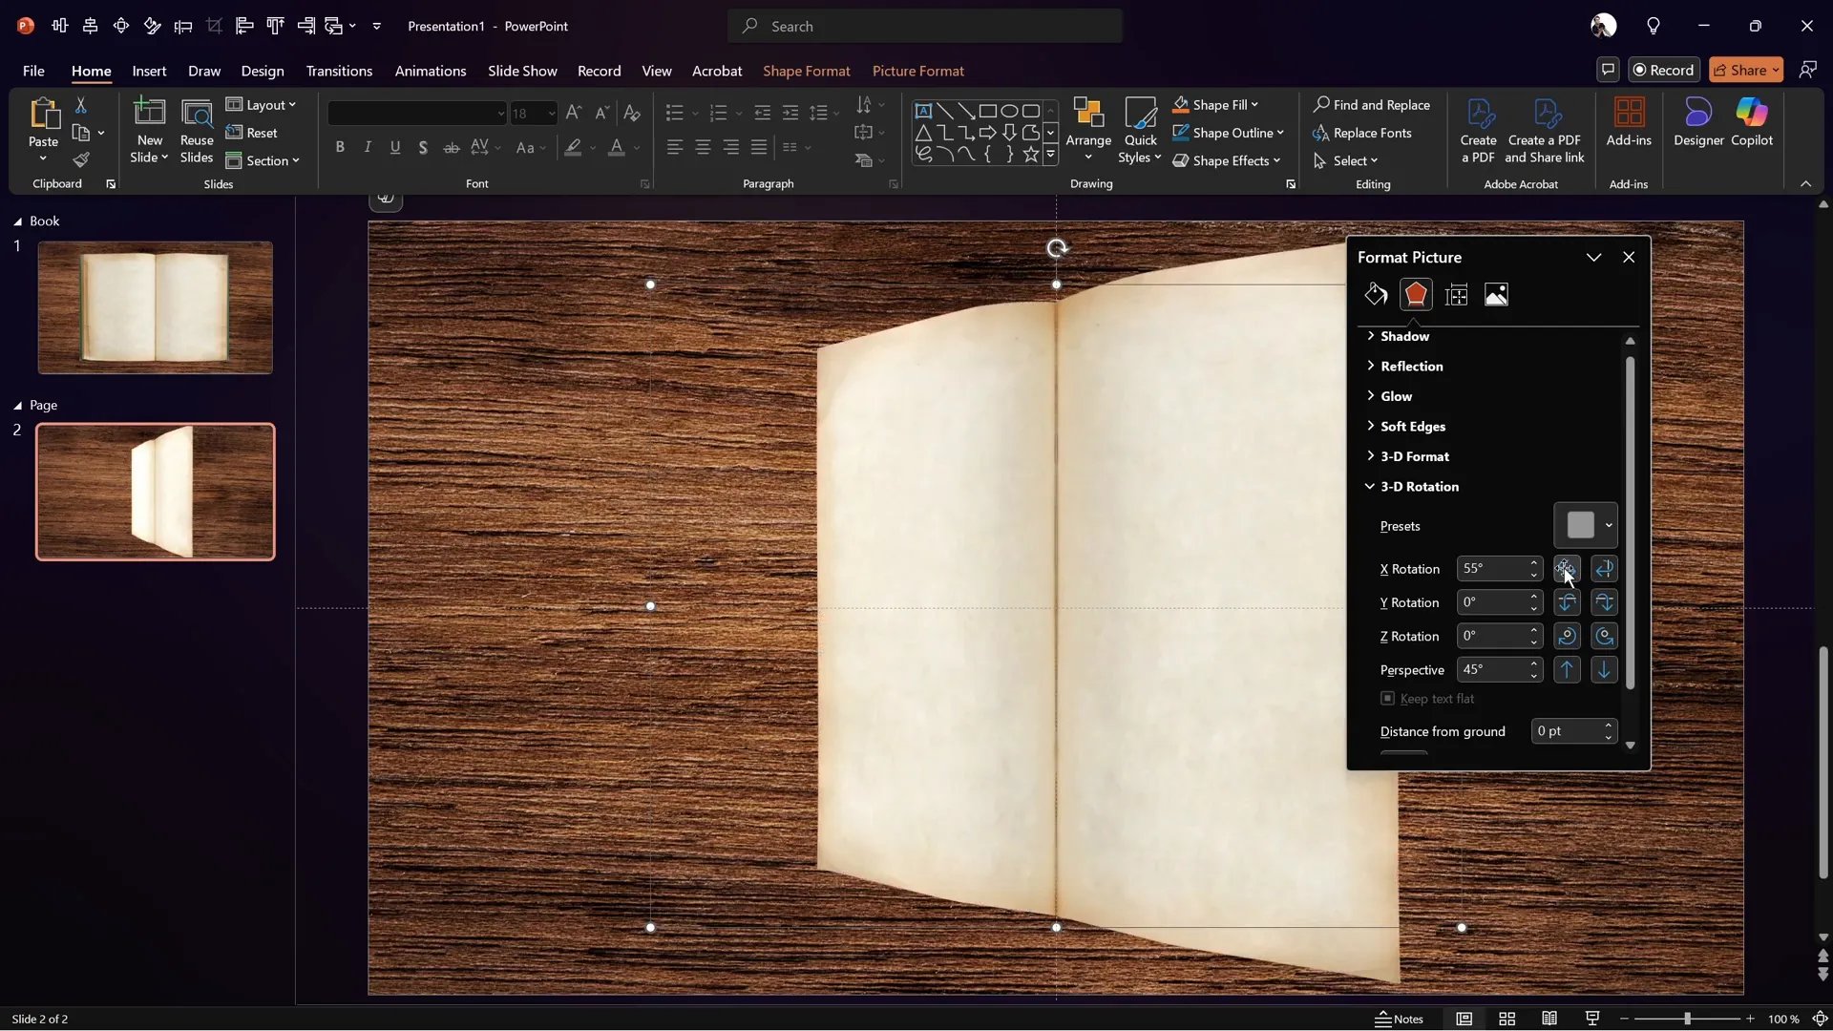Click the Format Picture pane scrollbar

point(1630,522)
